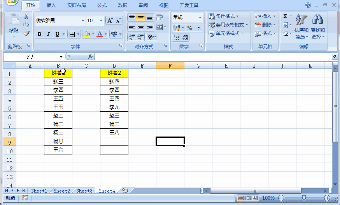Toggle Bold formatting
This screenshot has height=205, width=340.
tap(39, 34)
